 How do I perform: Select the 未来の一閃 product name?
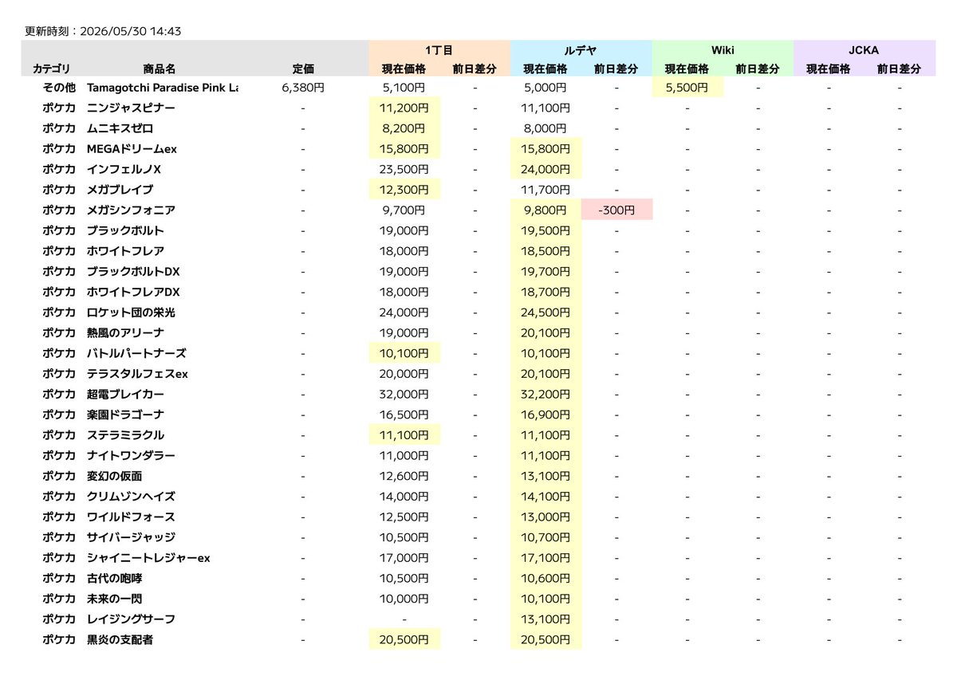coord(115,599)
